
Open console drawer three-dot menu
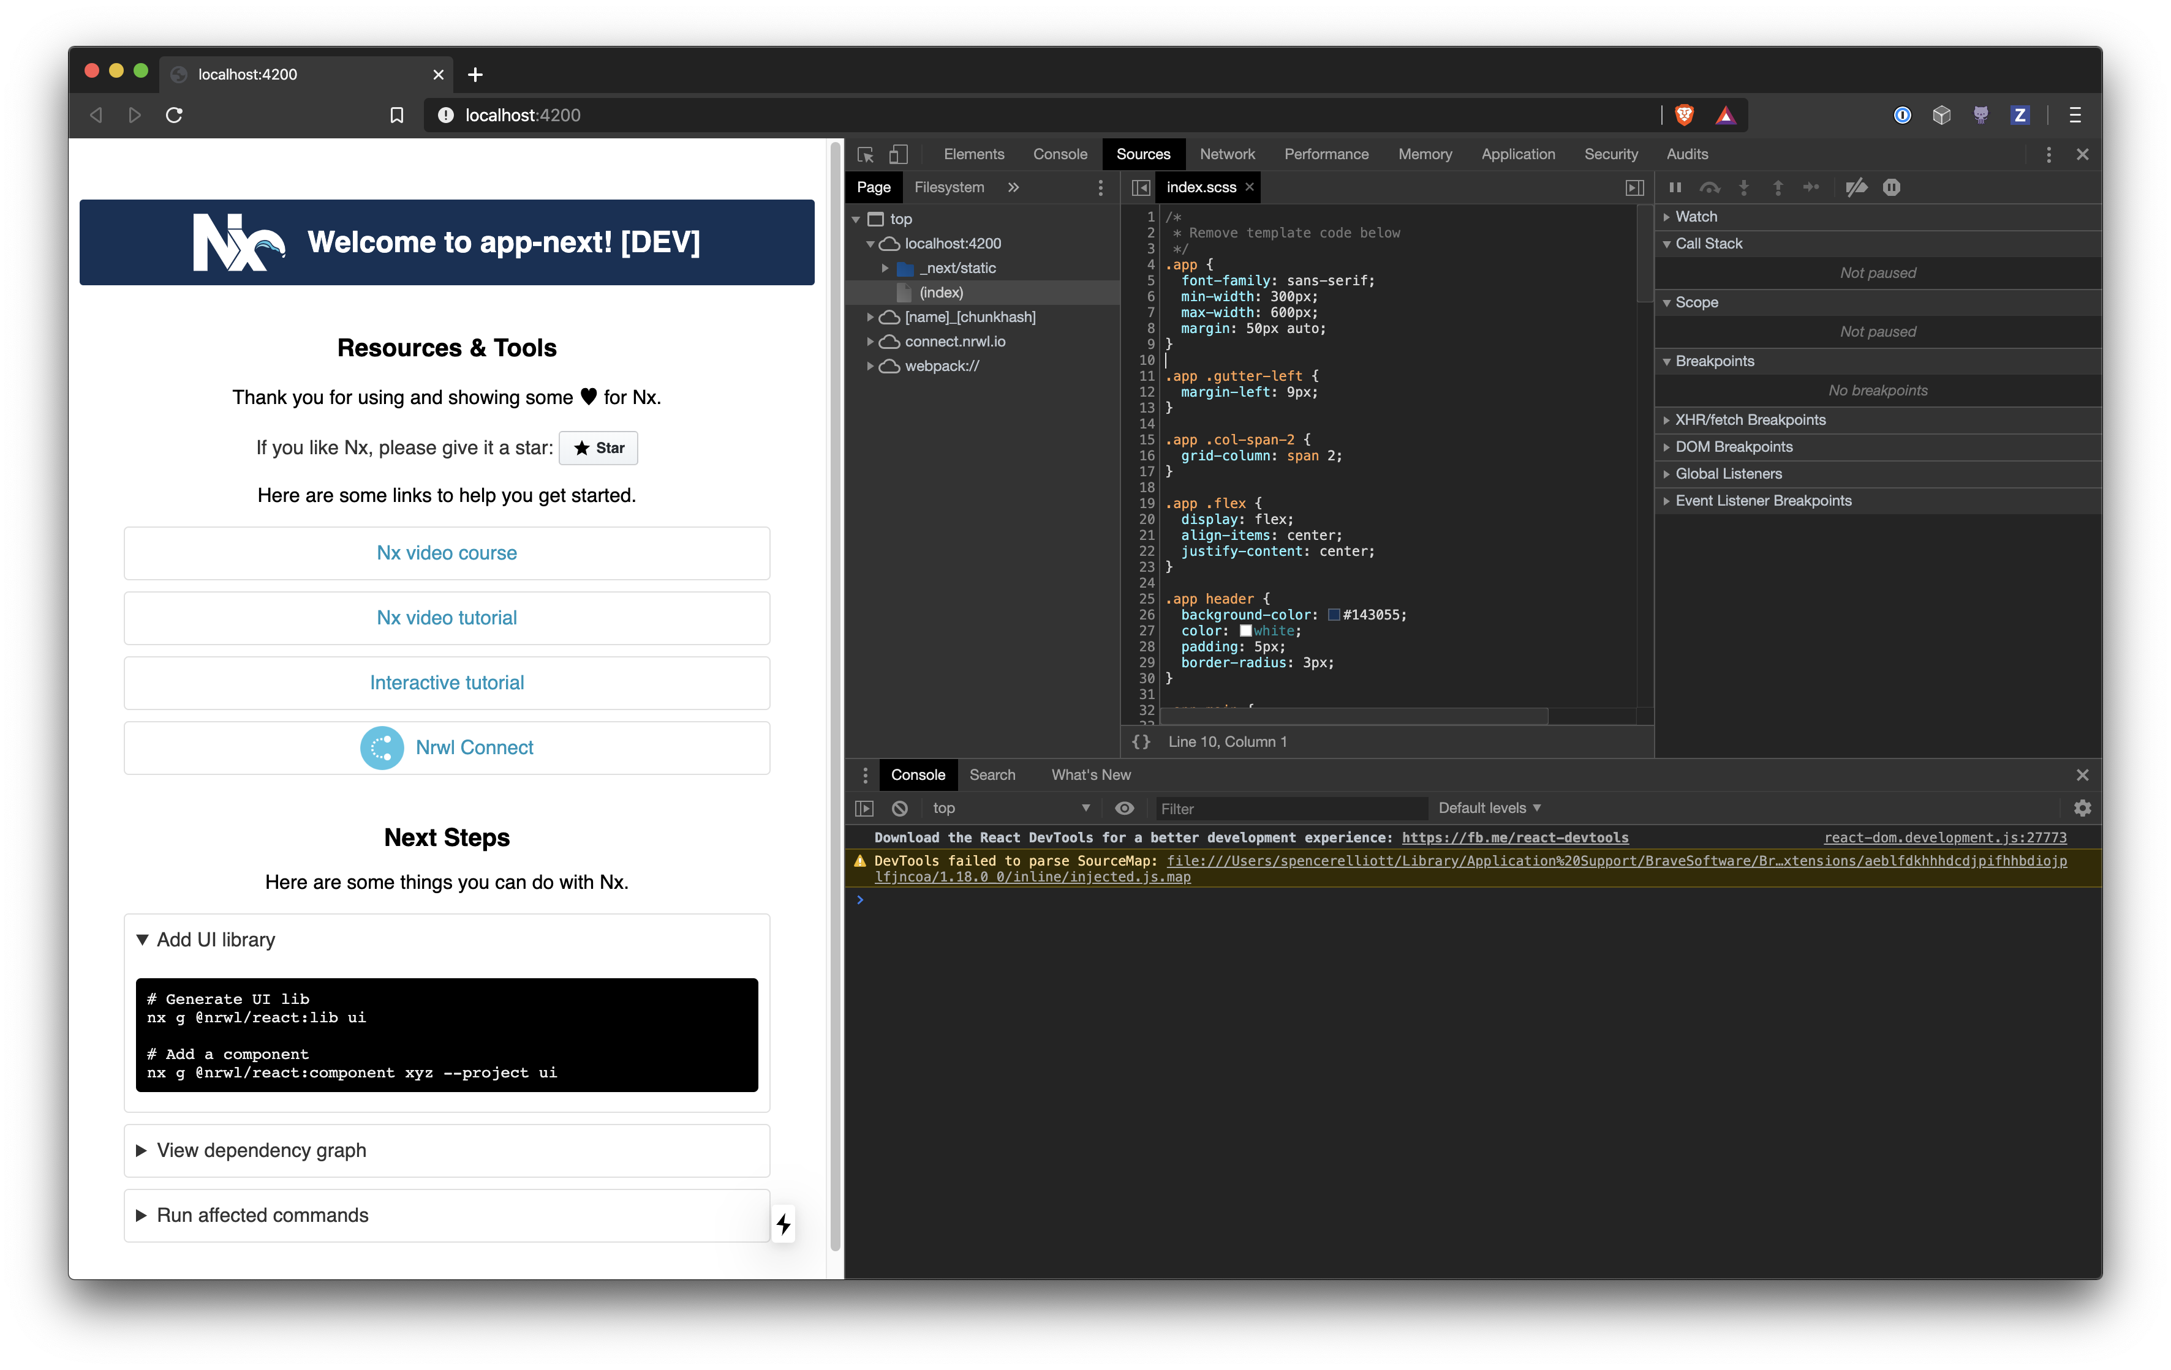(864, 774)
